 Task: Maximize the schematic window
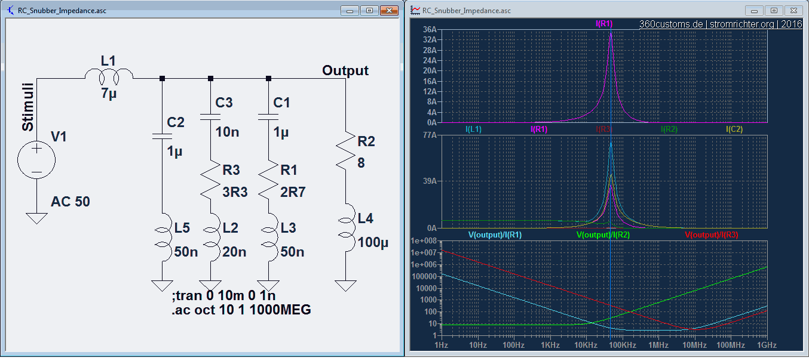pyautogui.click(x=369, y=10)
